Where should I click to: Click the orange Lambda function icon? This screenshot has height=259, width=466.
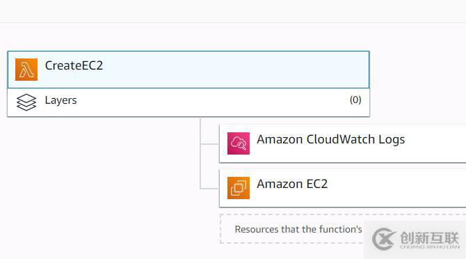26,70
